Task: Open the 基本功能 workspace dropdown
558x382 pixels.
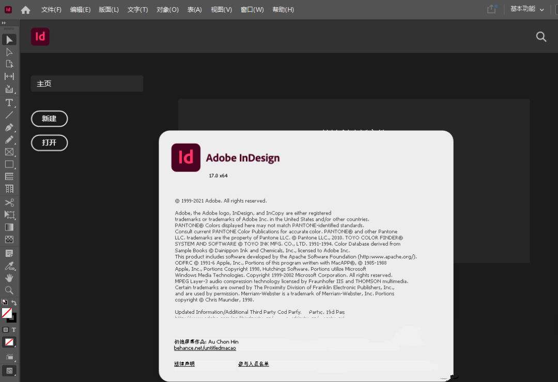Action: point(528,9)
